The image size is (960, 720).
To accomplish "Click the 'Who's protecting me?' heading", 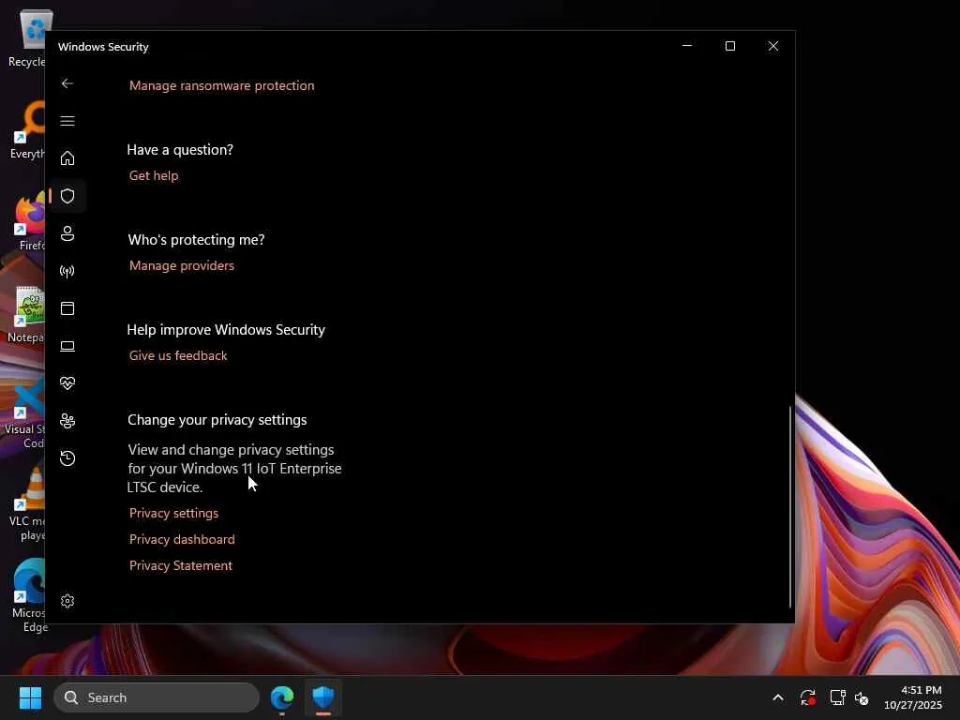I will pos(197,240).
